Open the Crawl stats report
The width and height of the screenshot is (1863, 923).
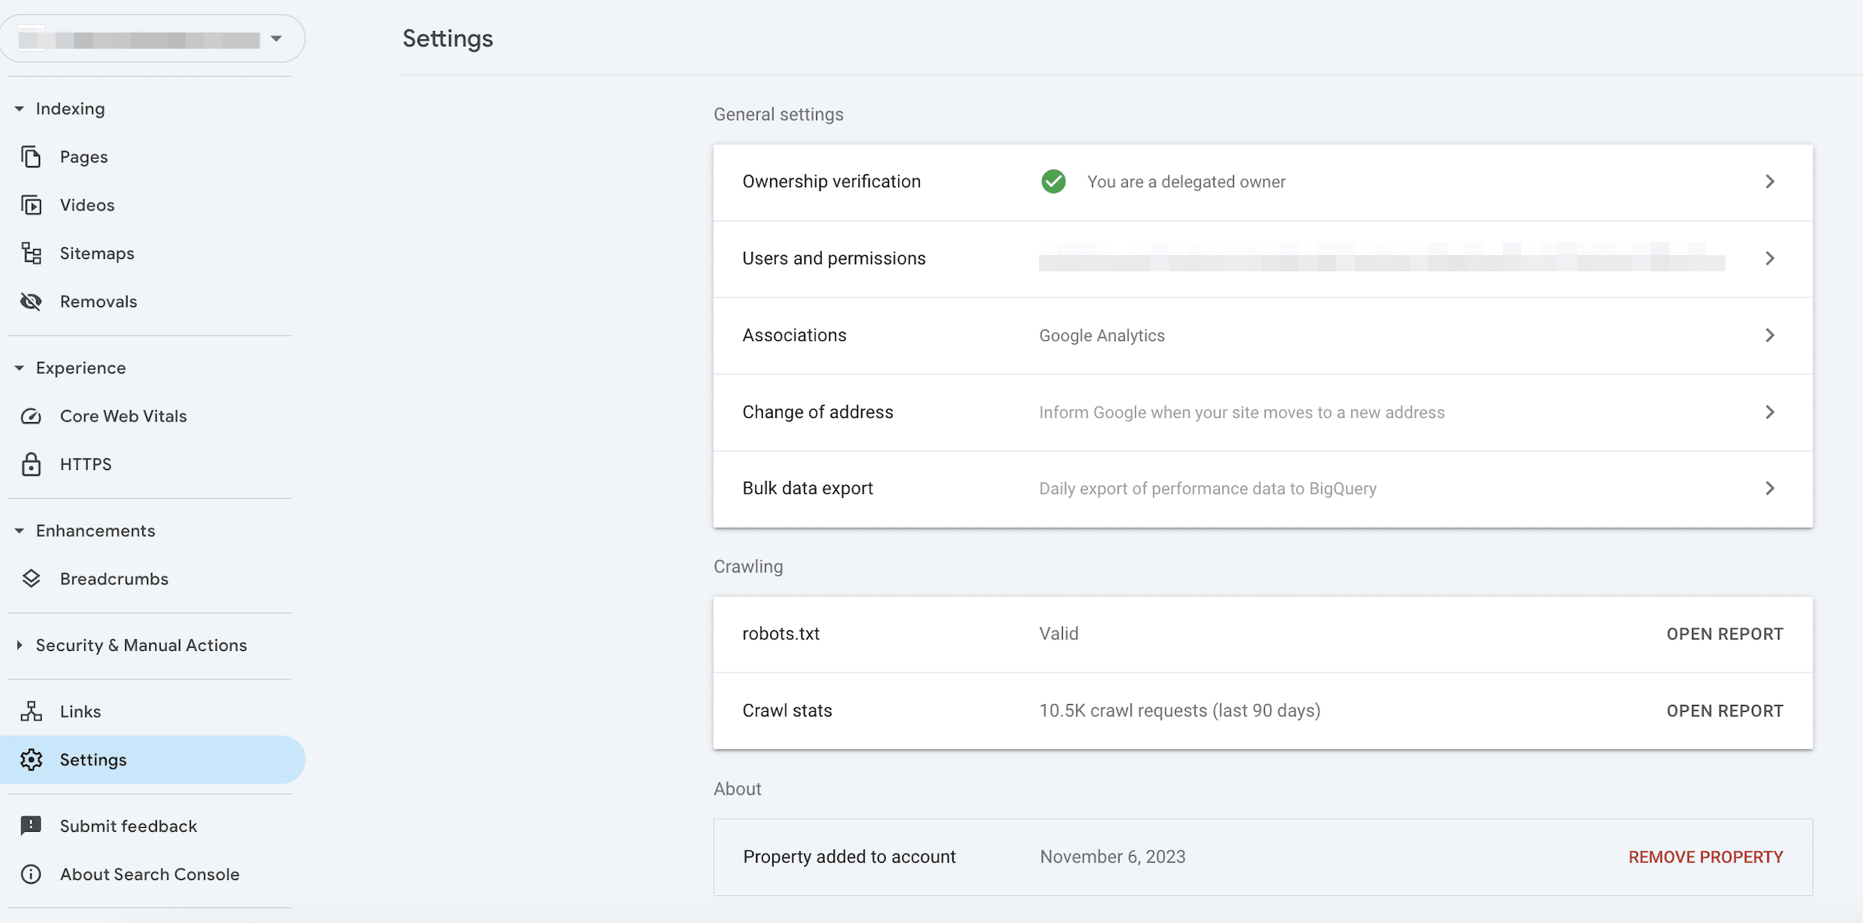(1725, 710)
